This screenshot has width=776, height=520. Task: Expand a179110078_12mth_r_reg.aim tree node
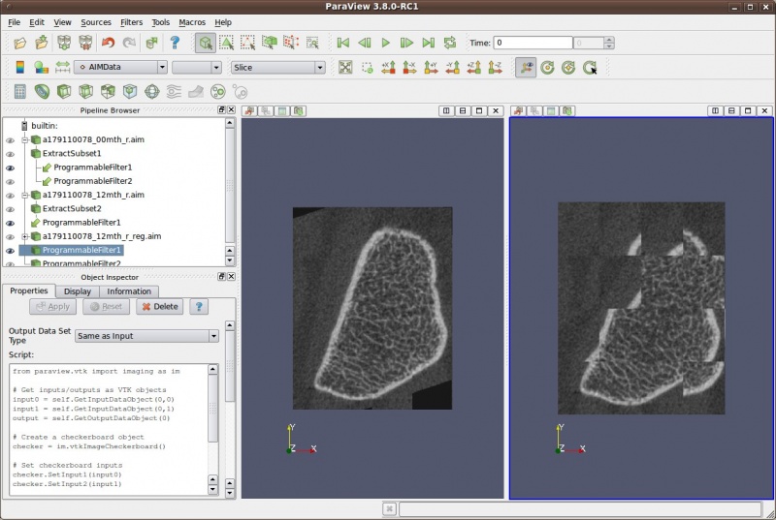(25, 237)
